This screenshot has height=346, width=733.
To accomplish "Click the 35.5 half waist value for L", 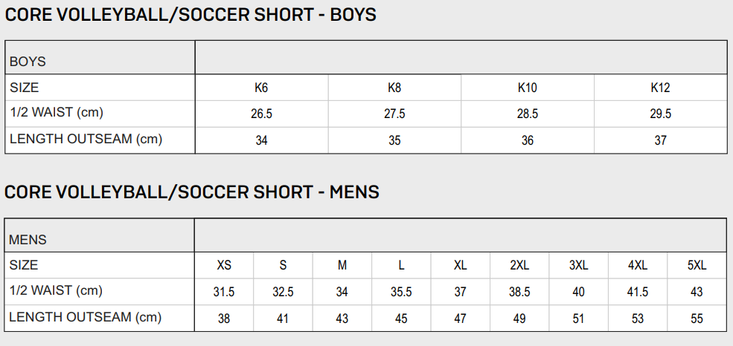I will (401, 293).
